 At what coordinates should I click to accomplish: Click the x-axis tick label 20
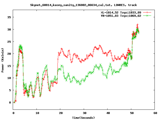tap(61, 113)
